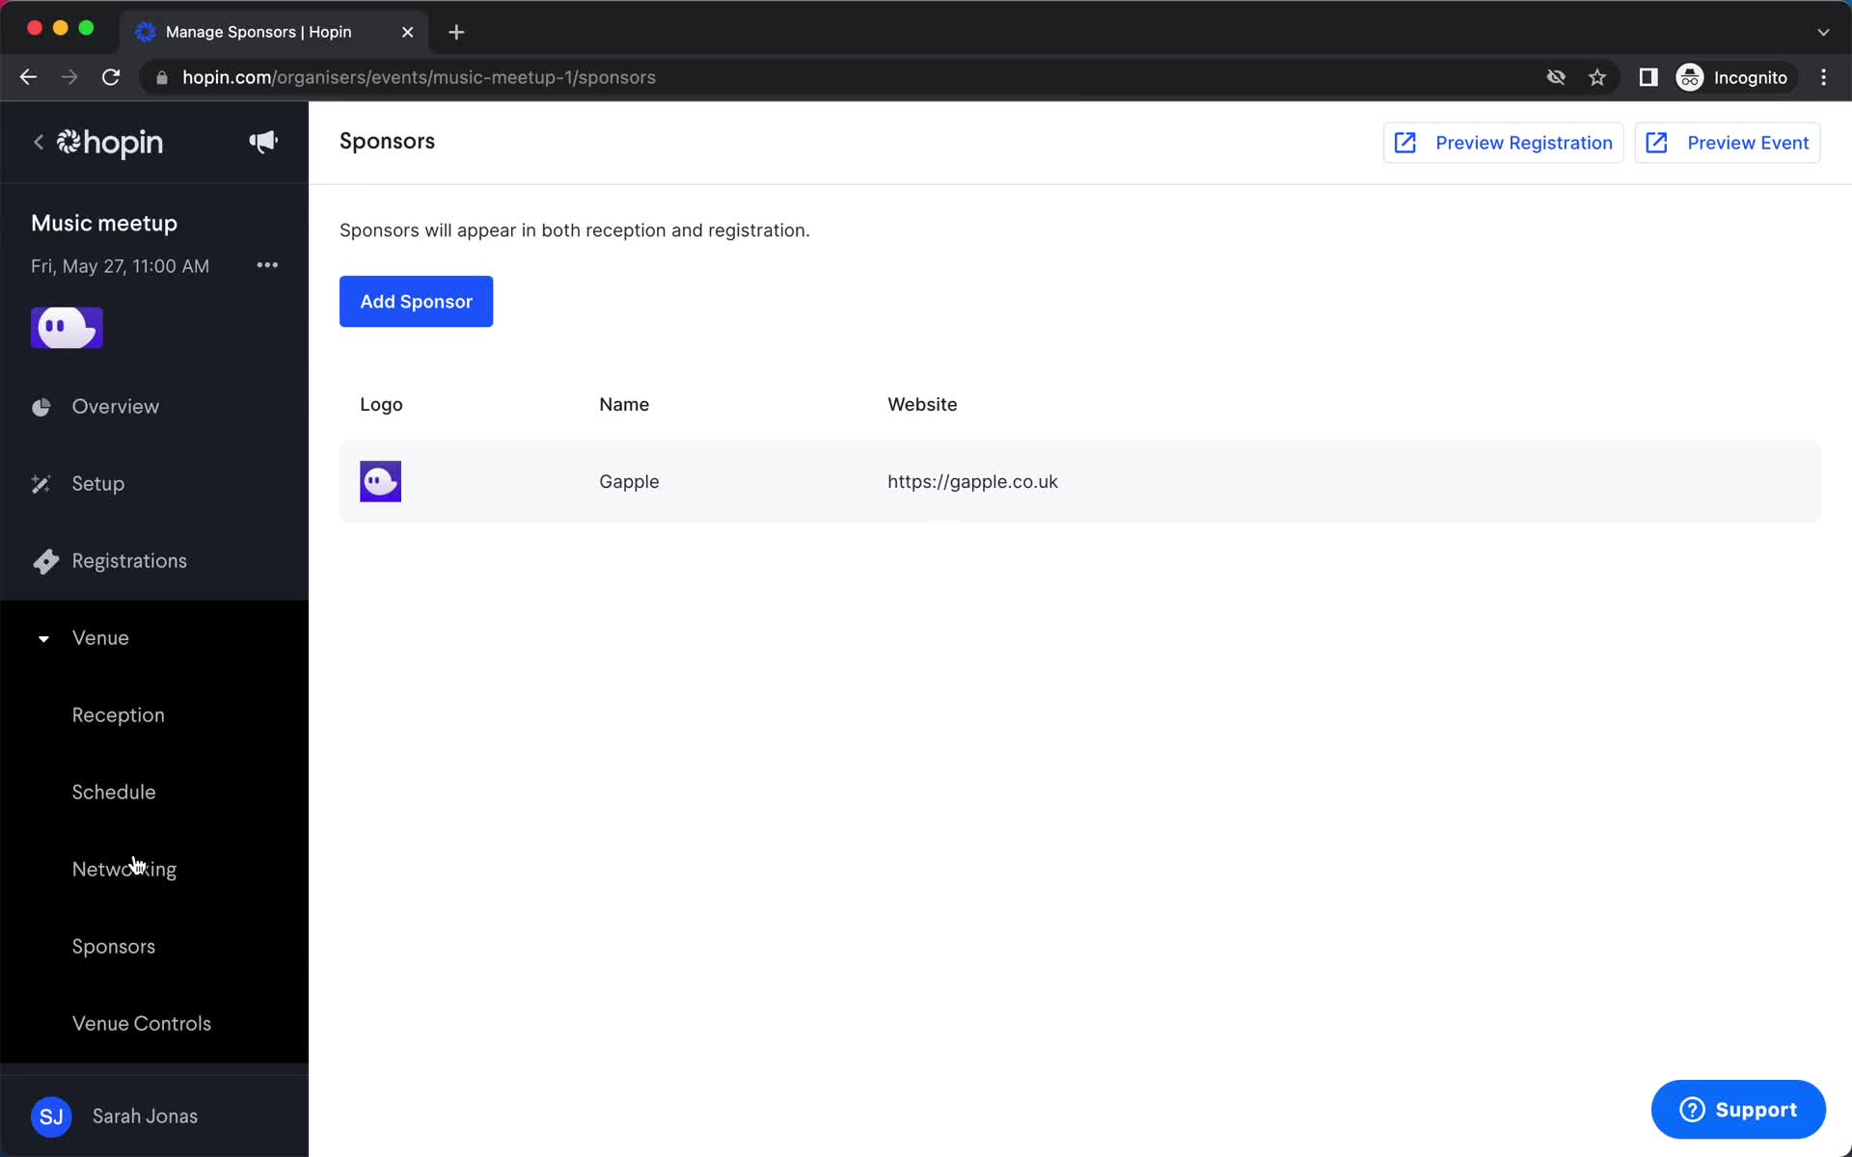Image resolution: width=1852 pixels, height=1157 pixels.
Task: Click the Preview Registration button
Action: pos(1503,143)
